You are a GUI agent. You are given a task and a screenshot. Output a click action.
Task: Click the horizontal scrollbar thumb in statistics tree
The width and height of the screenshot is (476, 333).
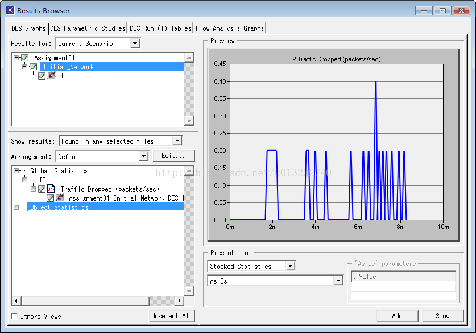(x=85, y=301)
